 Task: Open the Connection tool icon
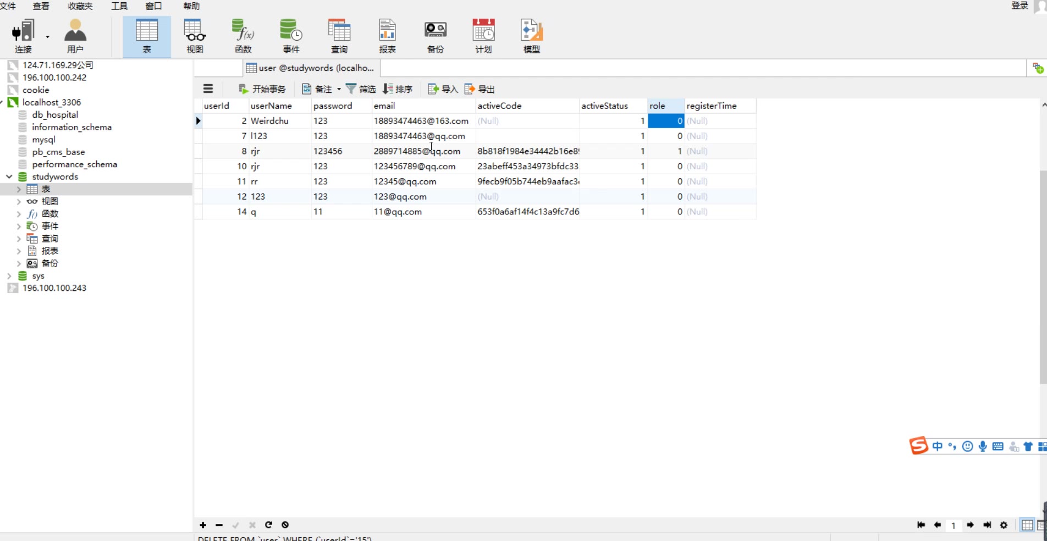click(23, 36)
